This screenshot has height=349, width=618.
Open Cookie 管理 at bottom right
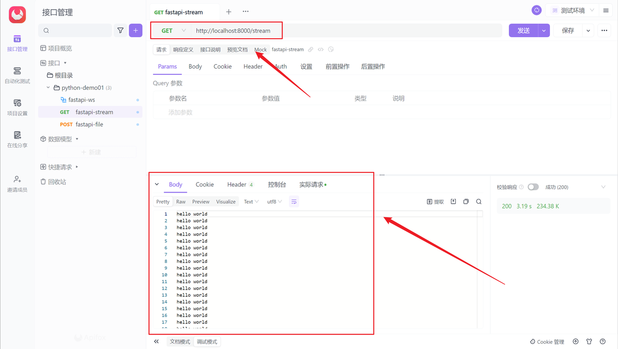[547, 341]
